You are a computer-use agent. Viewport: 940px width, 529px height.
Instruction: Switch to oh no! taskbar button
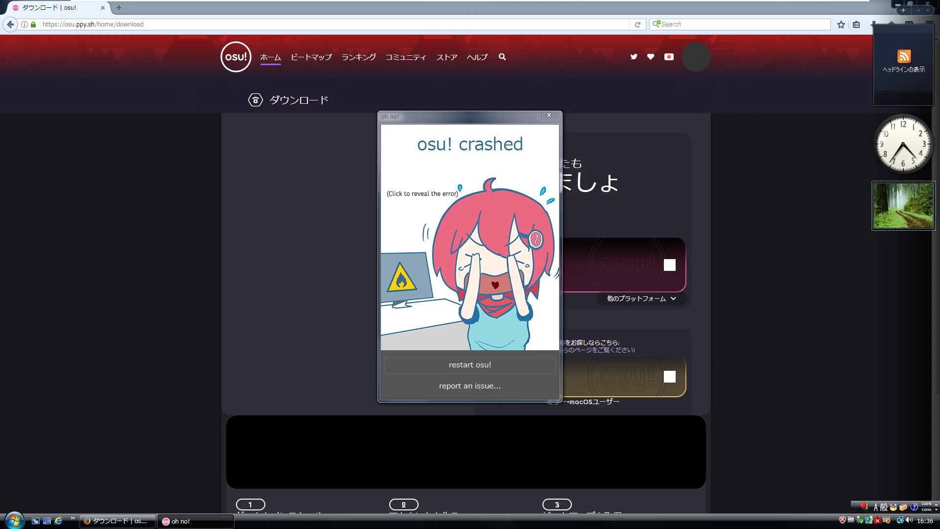[195, 521]
